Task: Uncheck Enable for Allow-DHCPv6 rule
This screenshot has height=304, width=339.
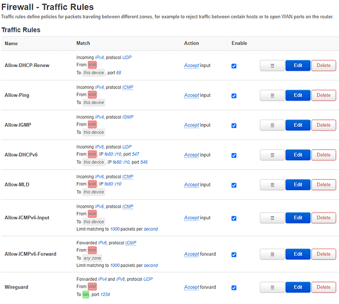Action: 234,155
